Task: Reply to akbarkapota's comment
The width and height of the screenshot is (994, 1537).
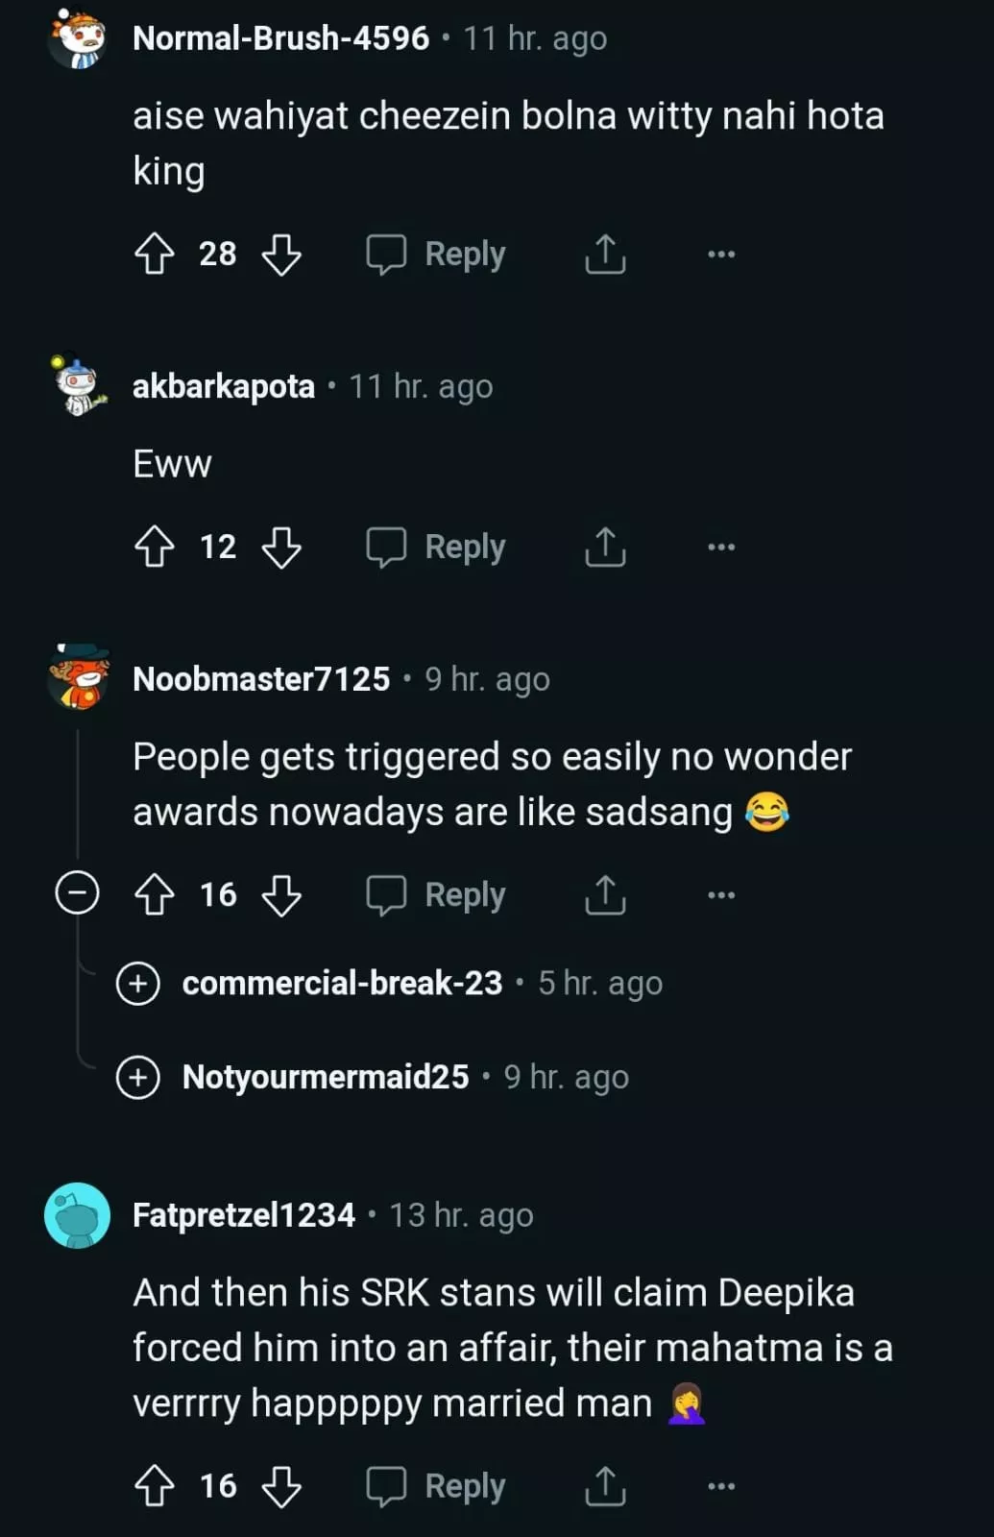Action: [436, 548]
